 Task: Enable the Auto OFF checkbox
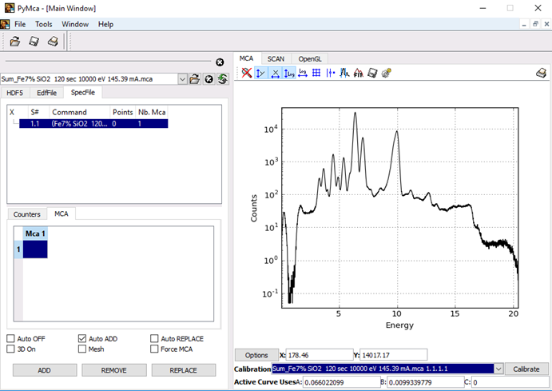point(10,338)
